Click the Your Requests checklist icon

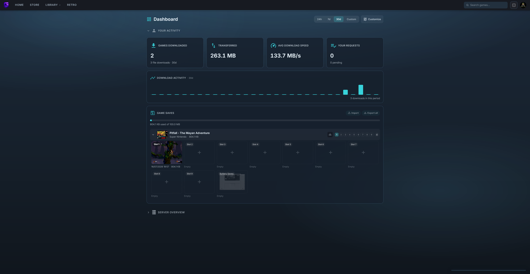pyautogui.click(x=333, y=46)
